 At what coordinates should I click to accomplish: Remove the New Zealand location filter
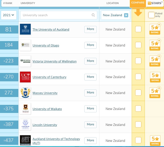[x=126, y=15]
